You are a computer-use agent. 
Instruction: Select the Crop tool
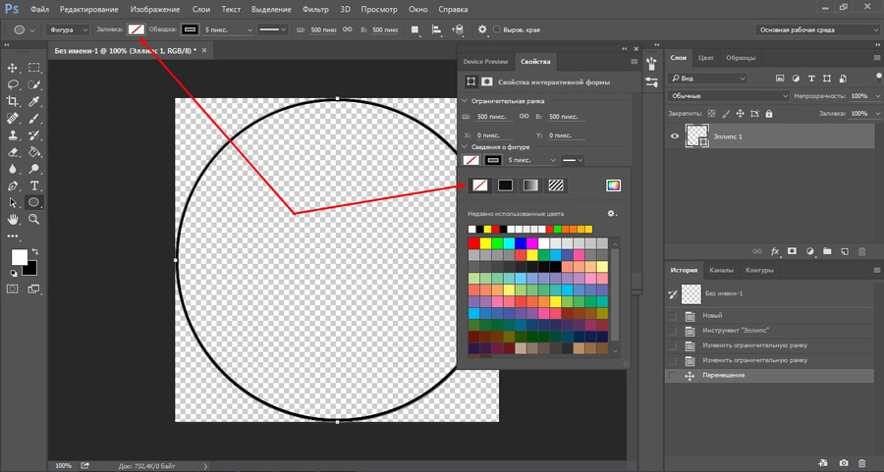click(x=13, y=102)
